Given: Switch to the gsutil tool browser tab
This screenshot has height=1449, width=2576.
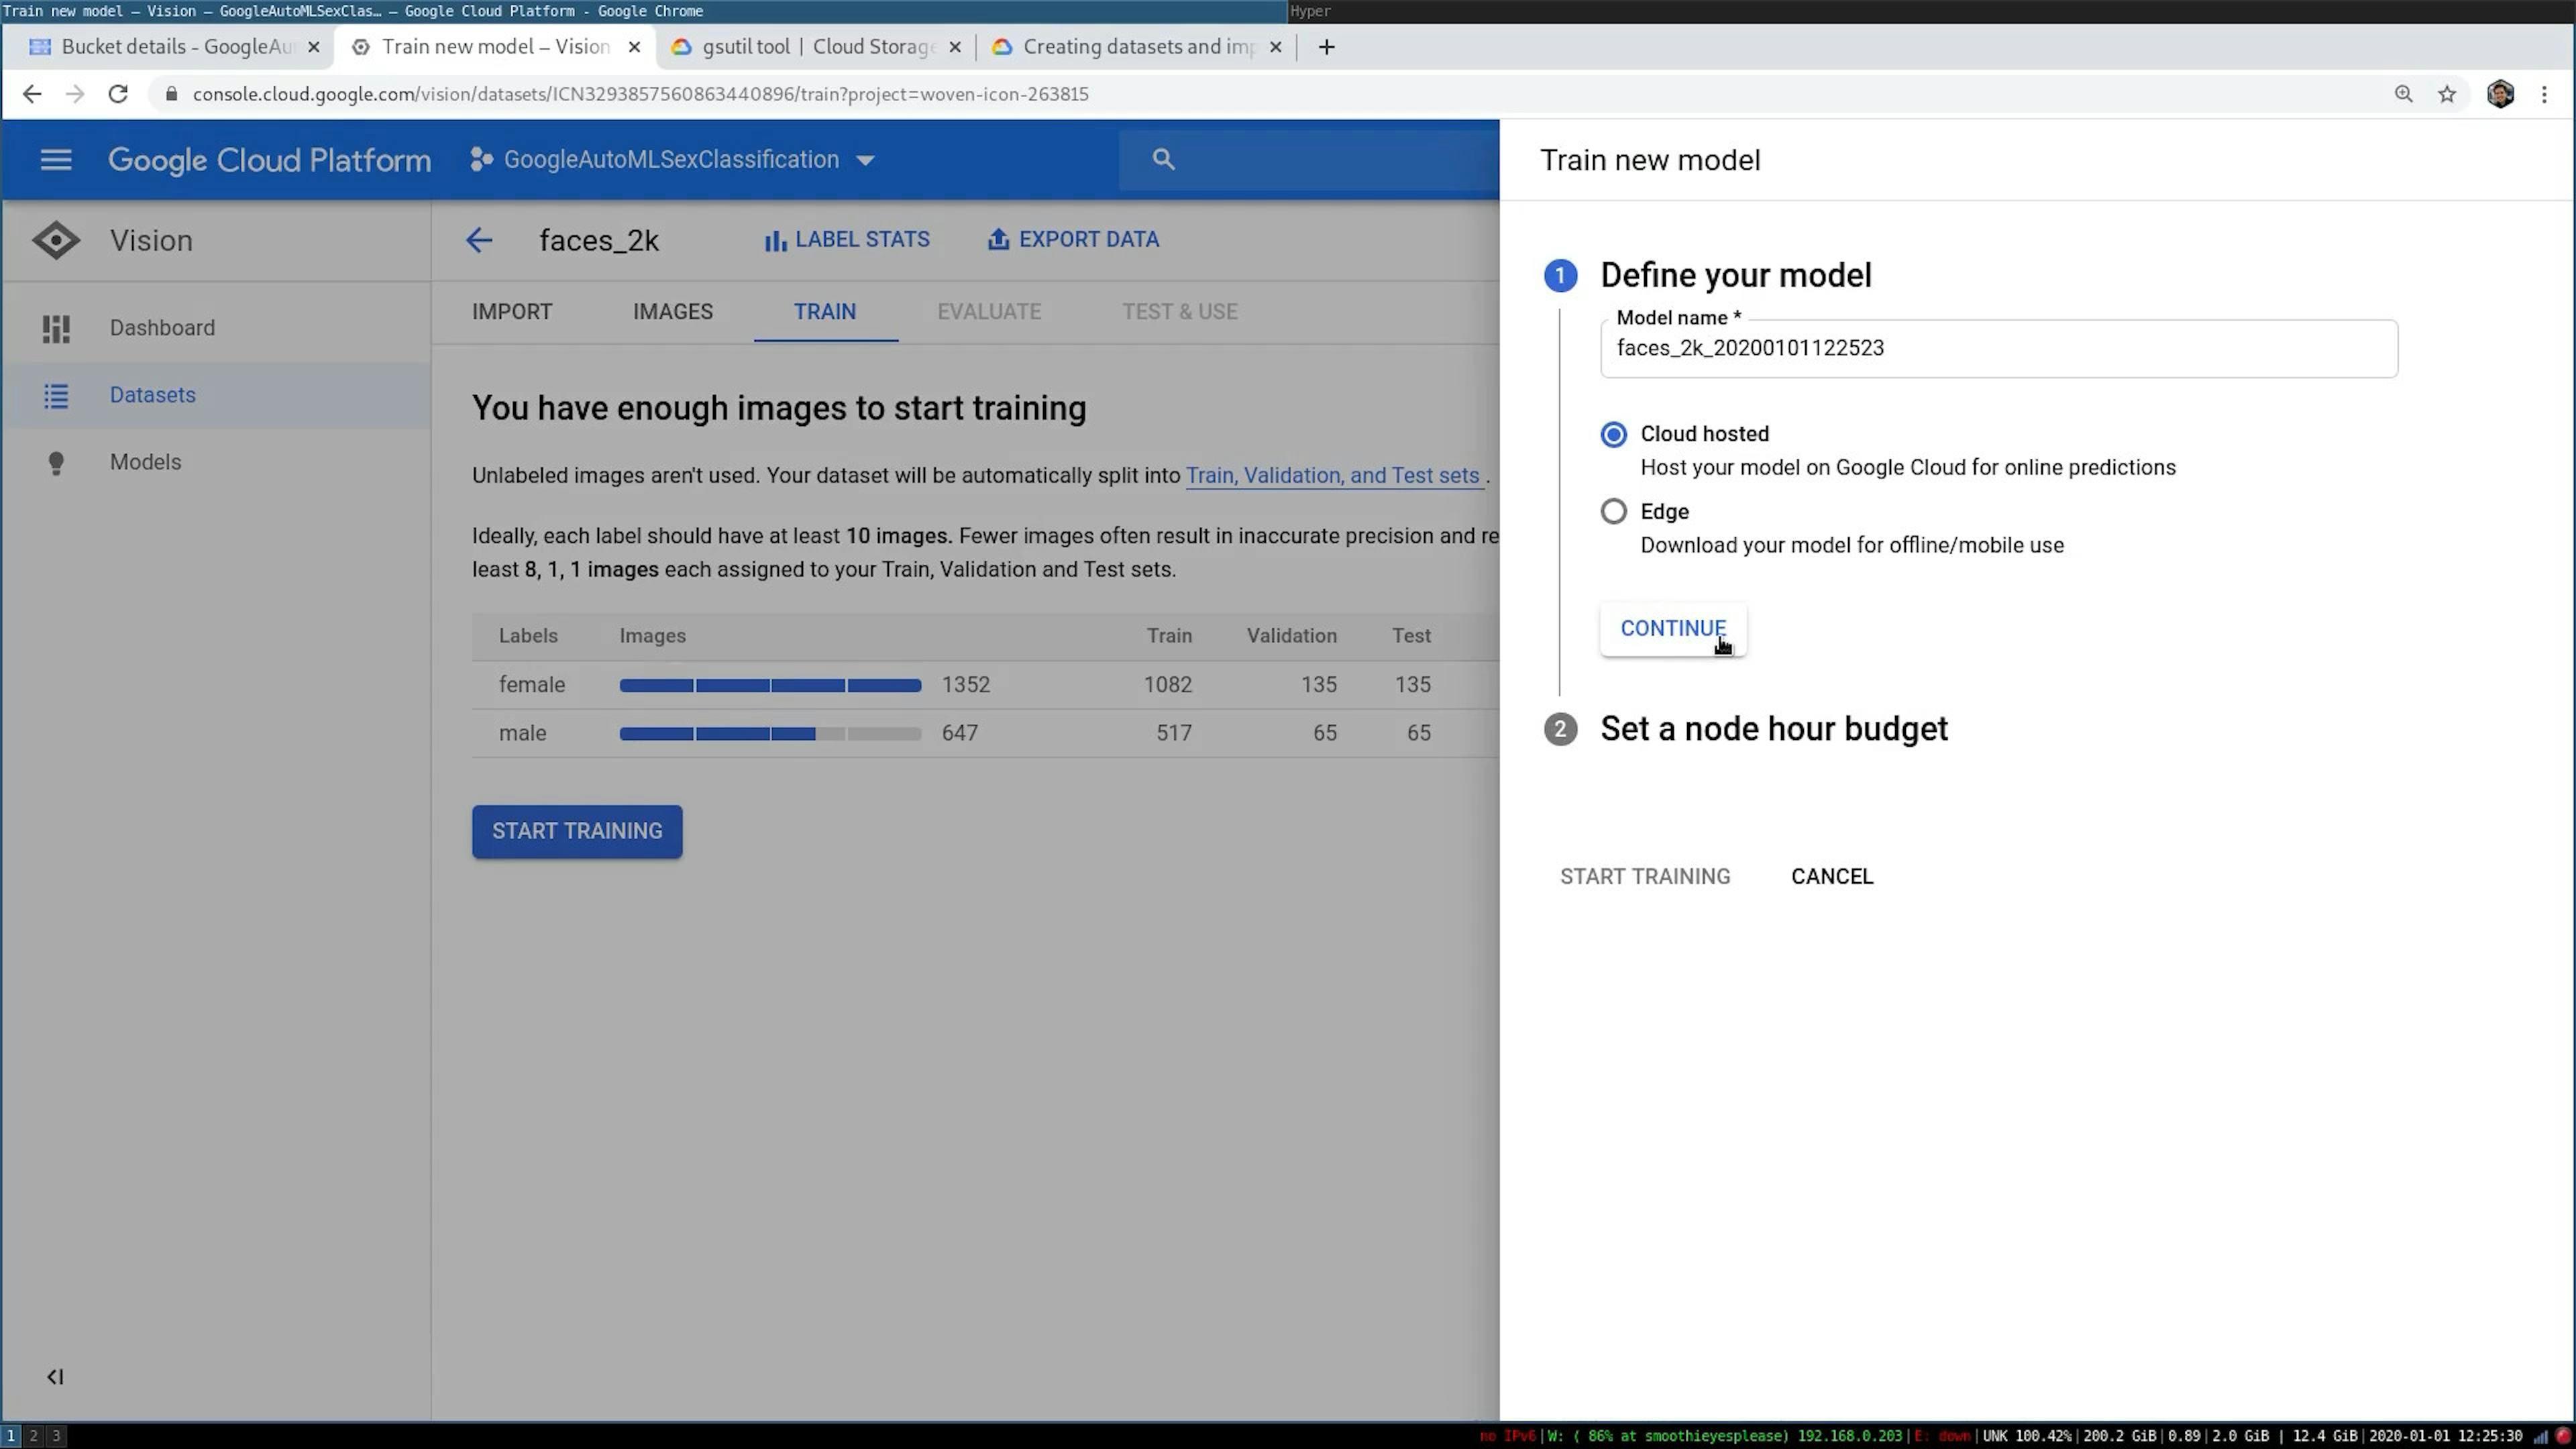Looking at the screenshot, I should point(815,47).
